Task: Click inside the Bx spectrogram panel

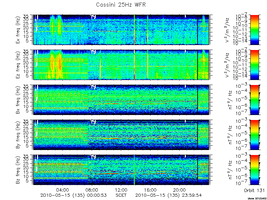Action: 121,100
